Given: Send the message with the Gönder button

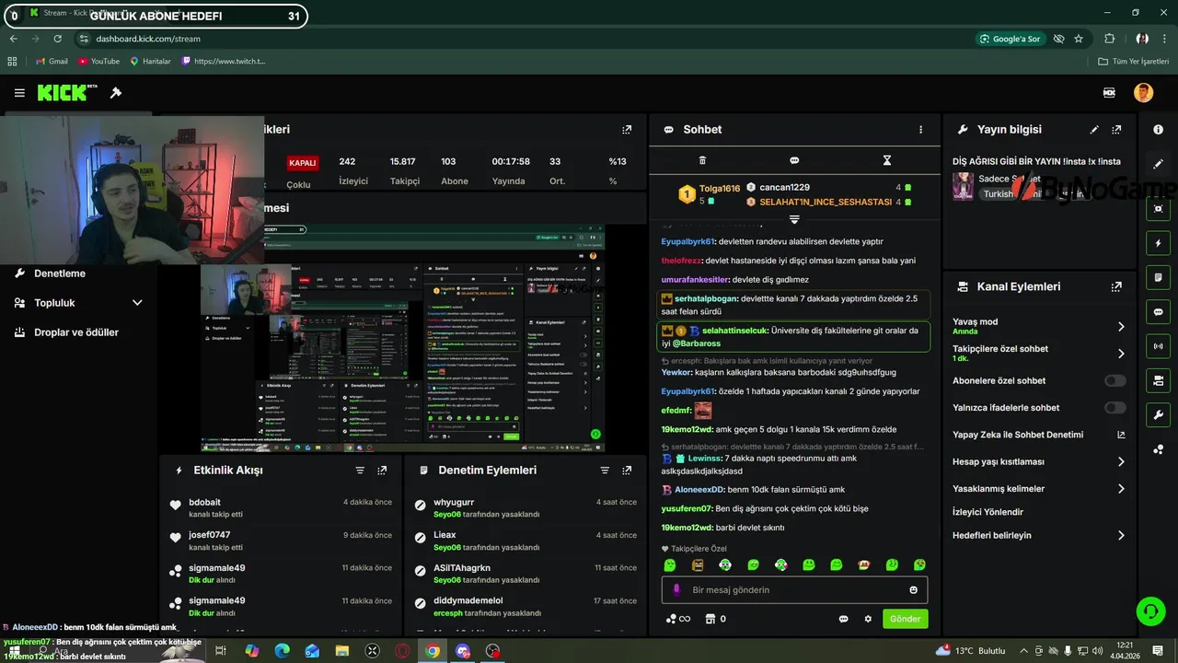Looking at the screenshot, I should (905, 619).
